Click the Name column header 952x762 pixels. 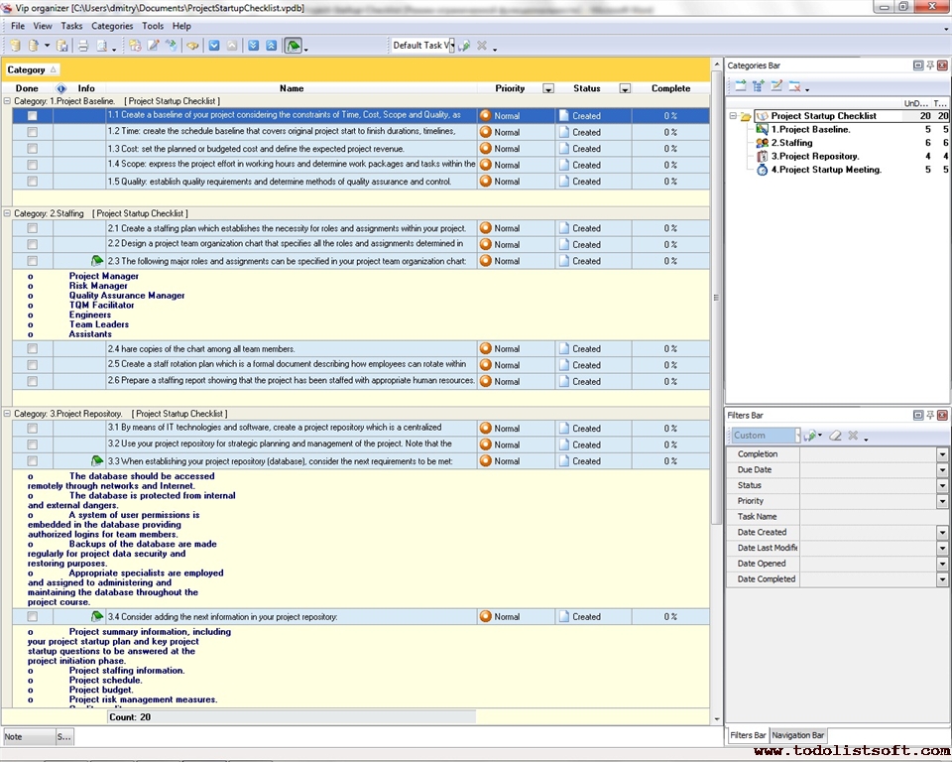coord(292,88)
